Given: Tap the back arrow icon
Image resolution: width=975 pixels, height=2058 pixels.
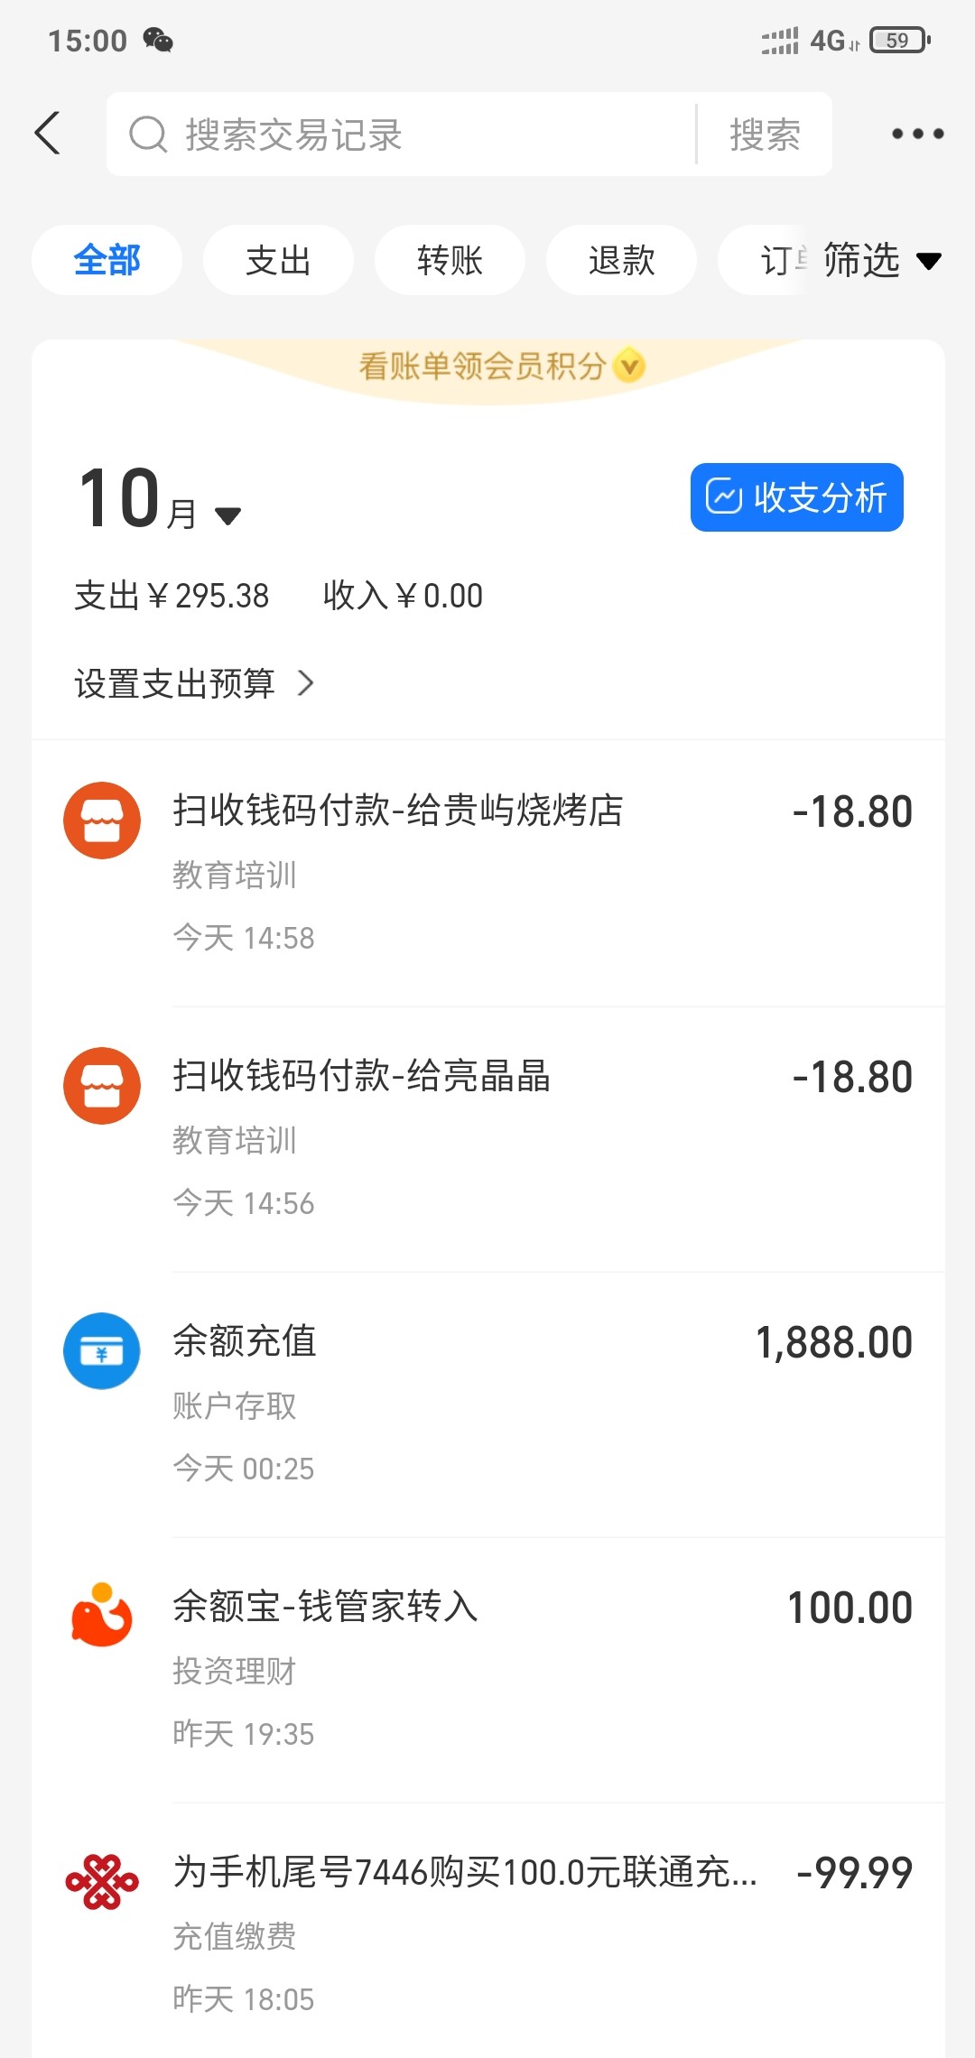Looking at the screenshot, I should click(x=49, y=134).
